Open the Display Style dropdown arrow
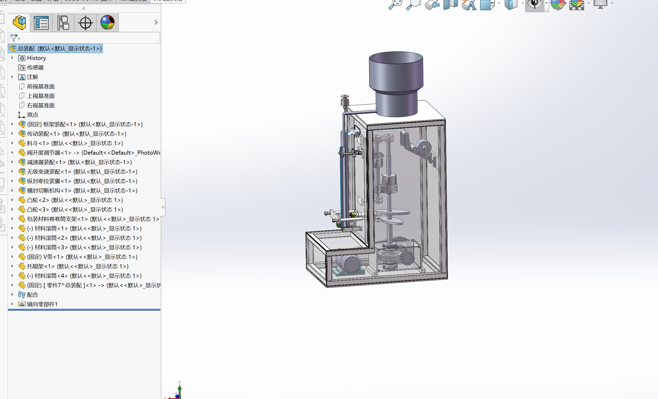This screenshot has width=658, height=399. (523, 3)
